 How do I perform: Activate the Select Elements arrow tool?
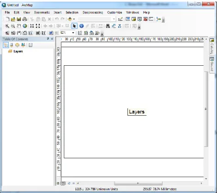[x=74, y=26]
